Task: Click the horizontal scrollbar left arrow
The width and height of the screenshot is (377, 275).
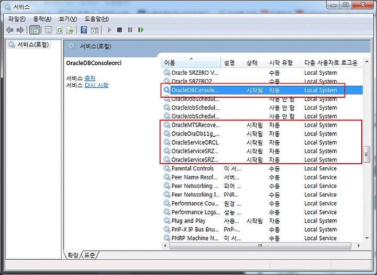Action: 165,246
